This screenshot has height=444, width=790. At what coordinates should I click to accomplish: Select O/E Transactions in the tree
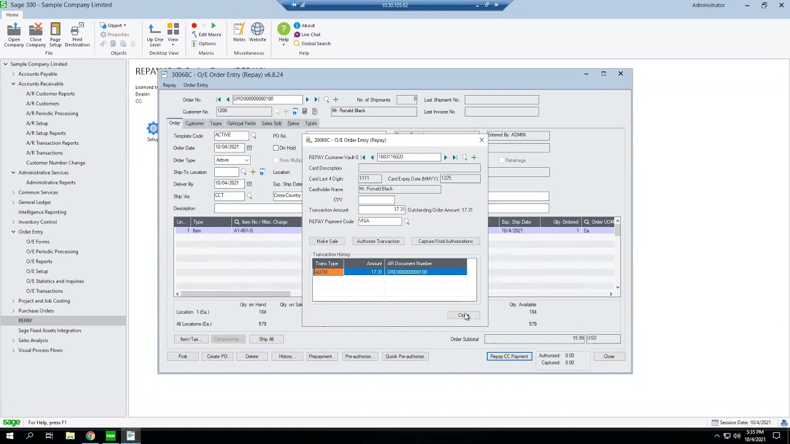(44, 291)
